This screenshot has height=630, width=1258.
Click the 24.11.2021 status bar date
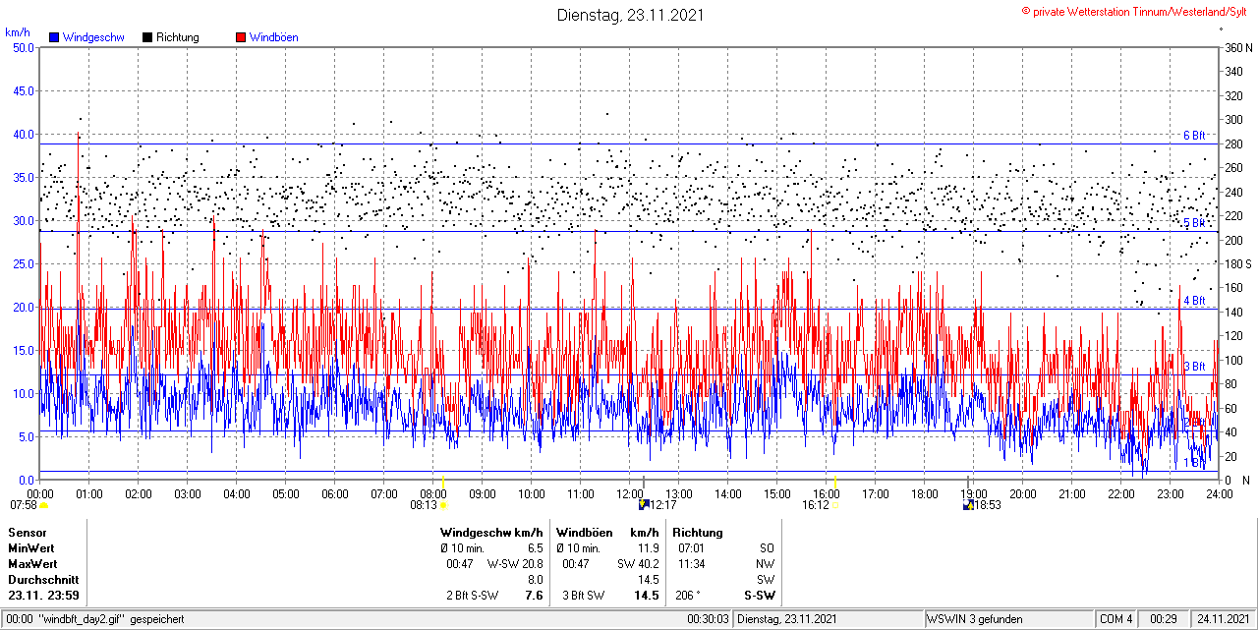point(1223,619)
